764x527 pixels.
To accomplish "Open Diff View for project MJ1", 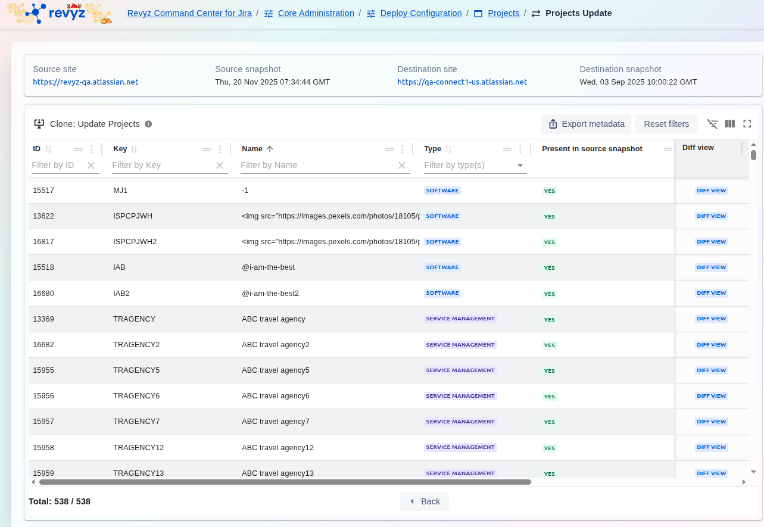I will pos(711,191).
